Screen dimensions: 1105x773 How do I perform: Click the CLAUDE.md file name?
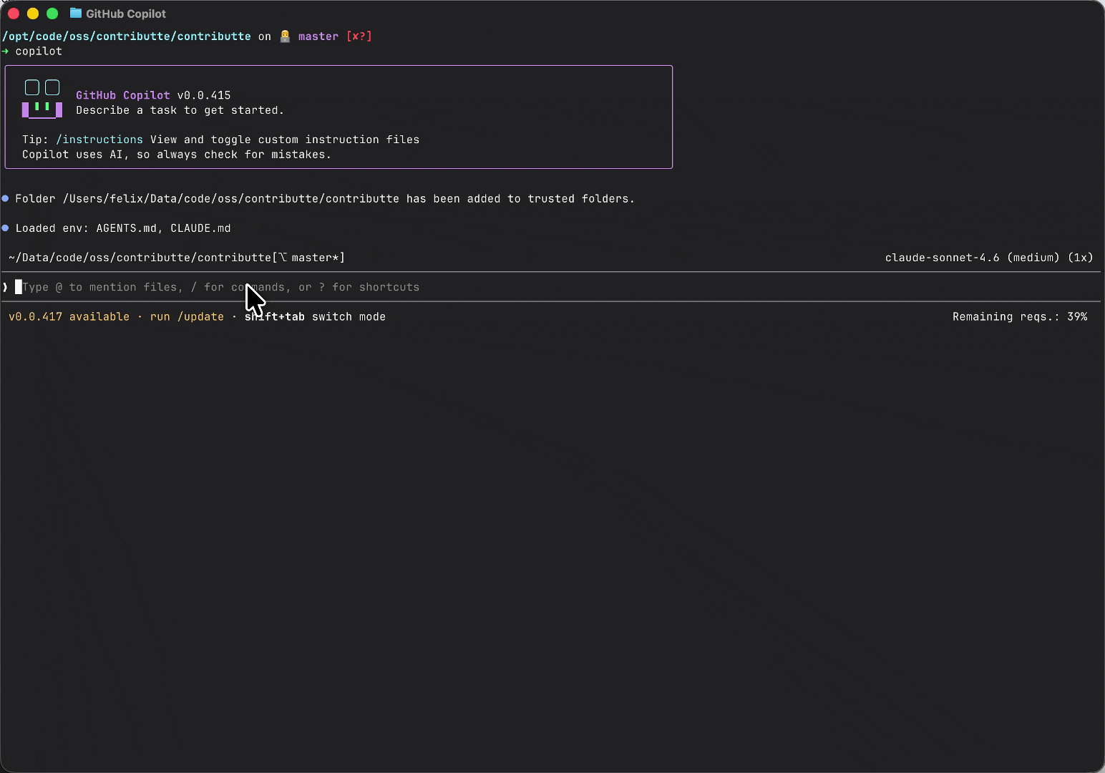click(200, 228)
